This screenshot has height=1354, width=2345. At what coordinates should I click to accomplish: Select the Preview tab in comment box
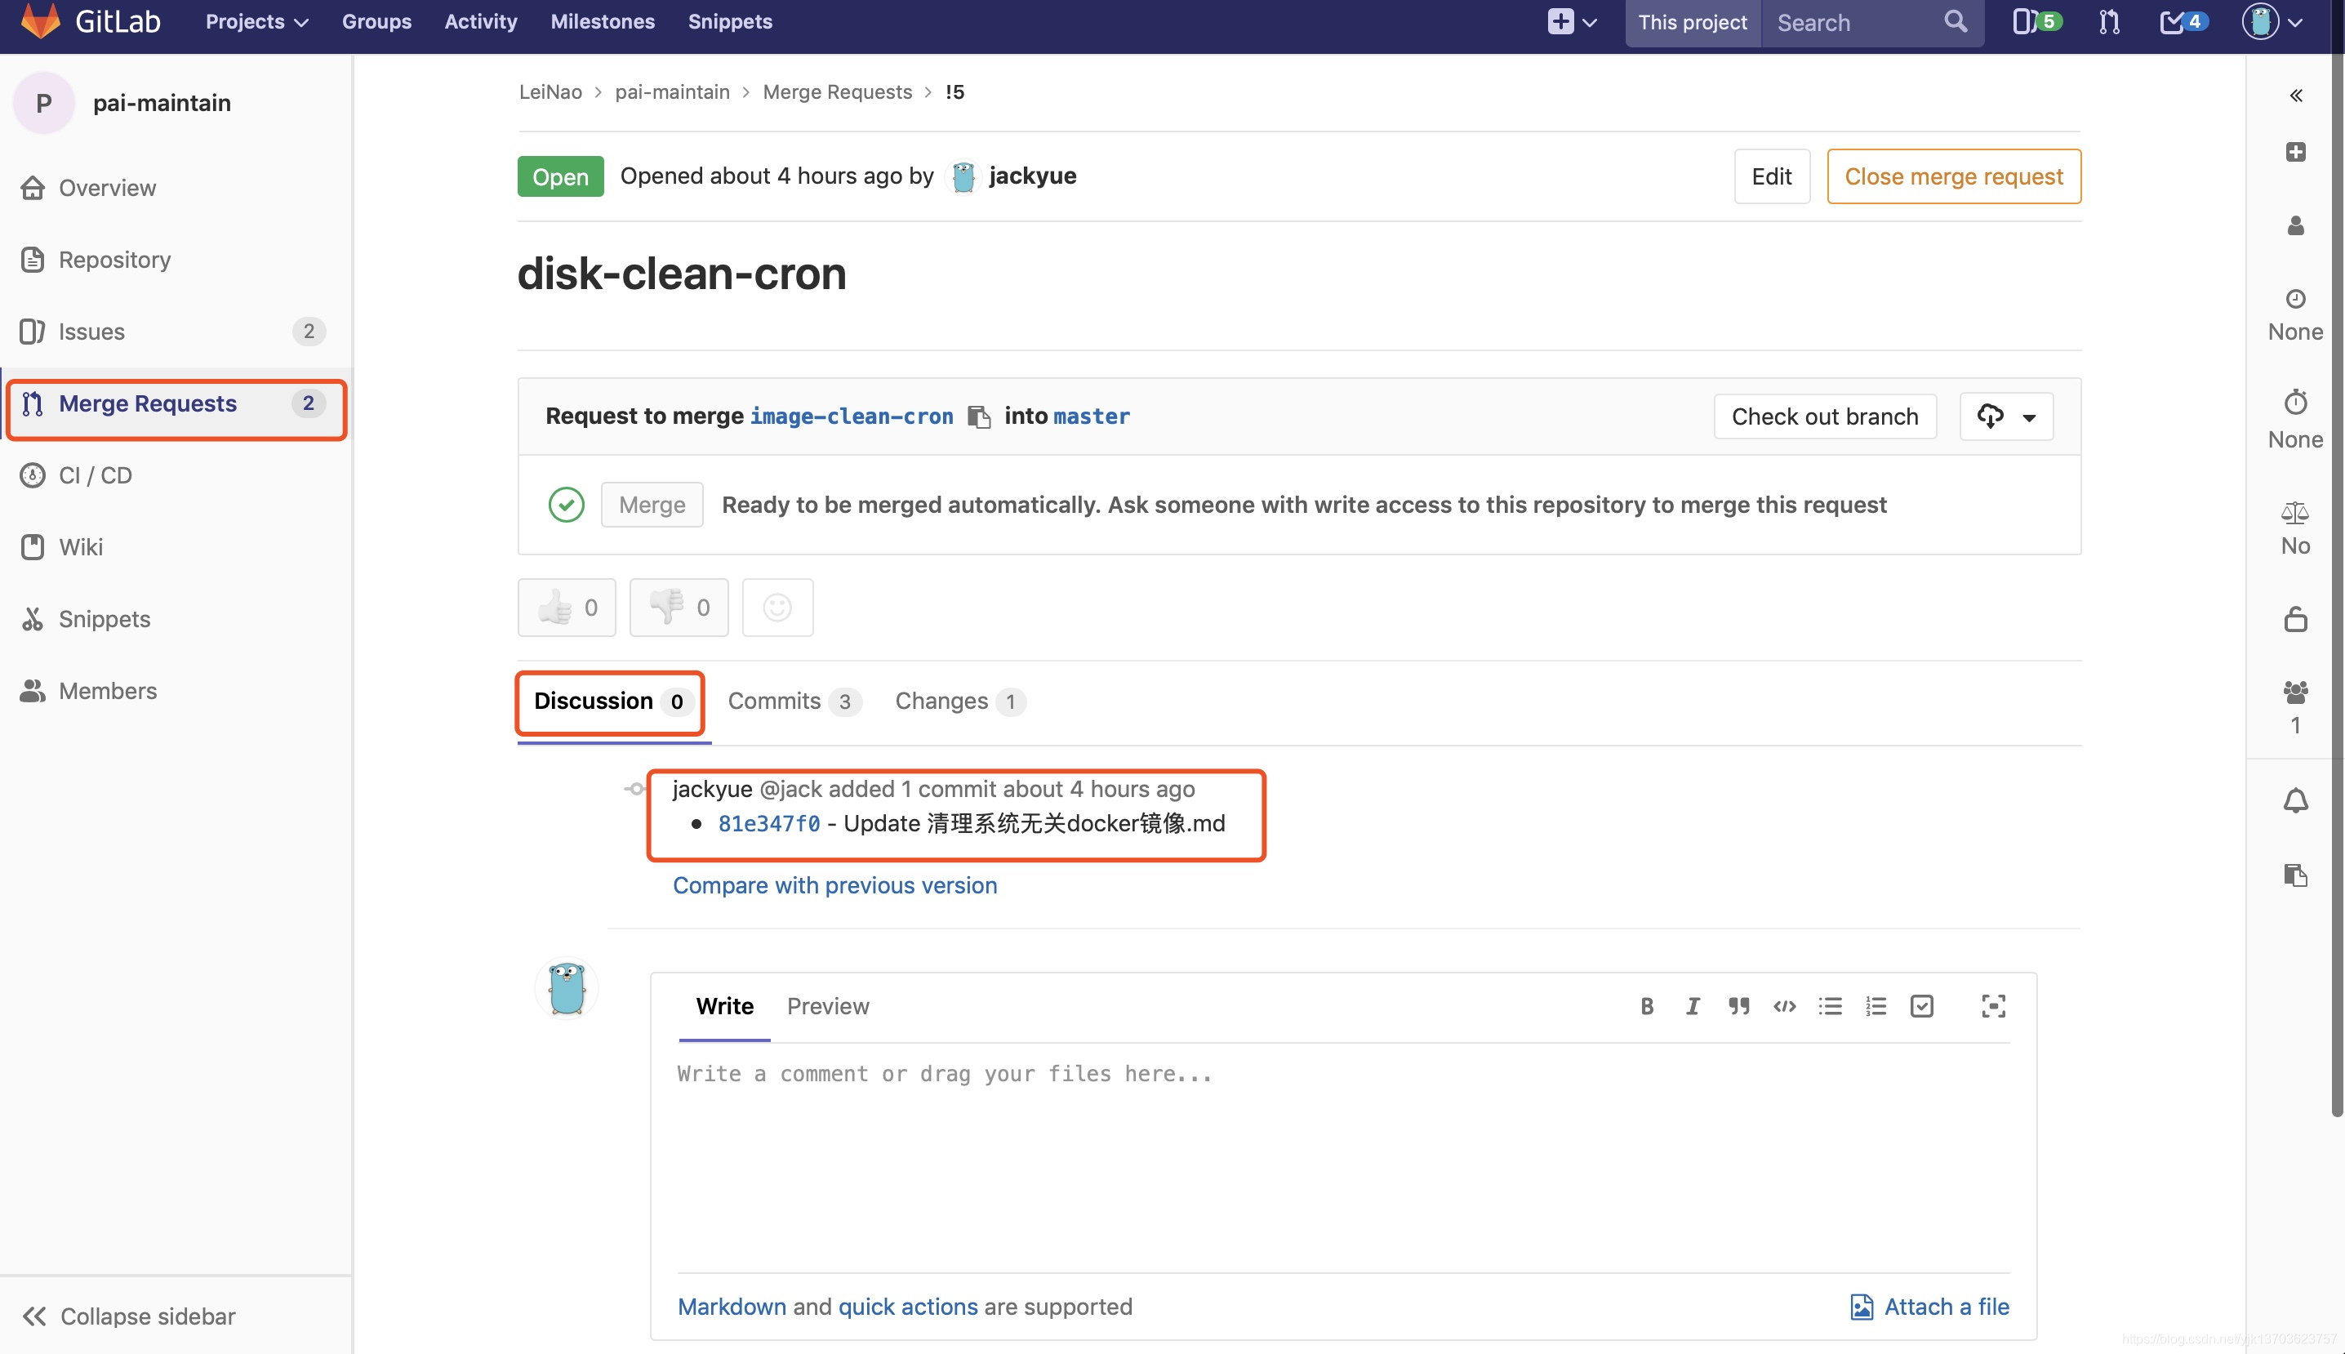828,1006
